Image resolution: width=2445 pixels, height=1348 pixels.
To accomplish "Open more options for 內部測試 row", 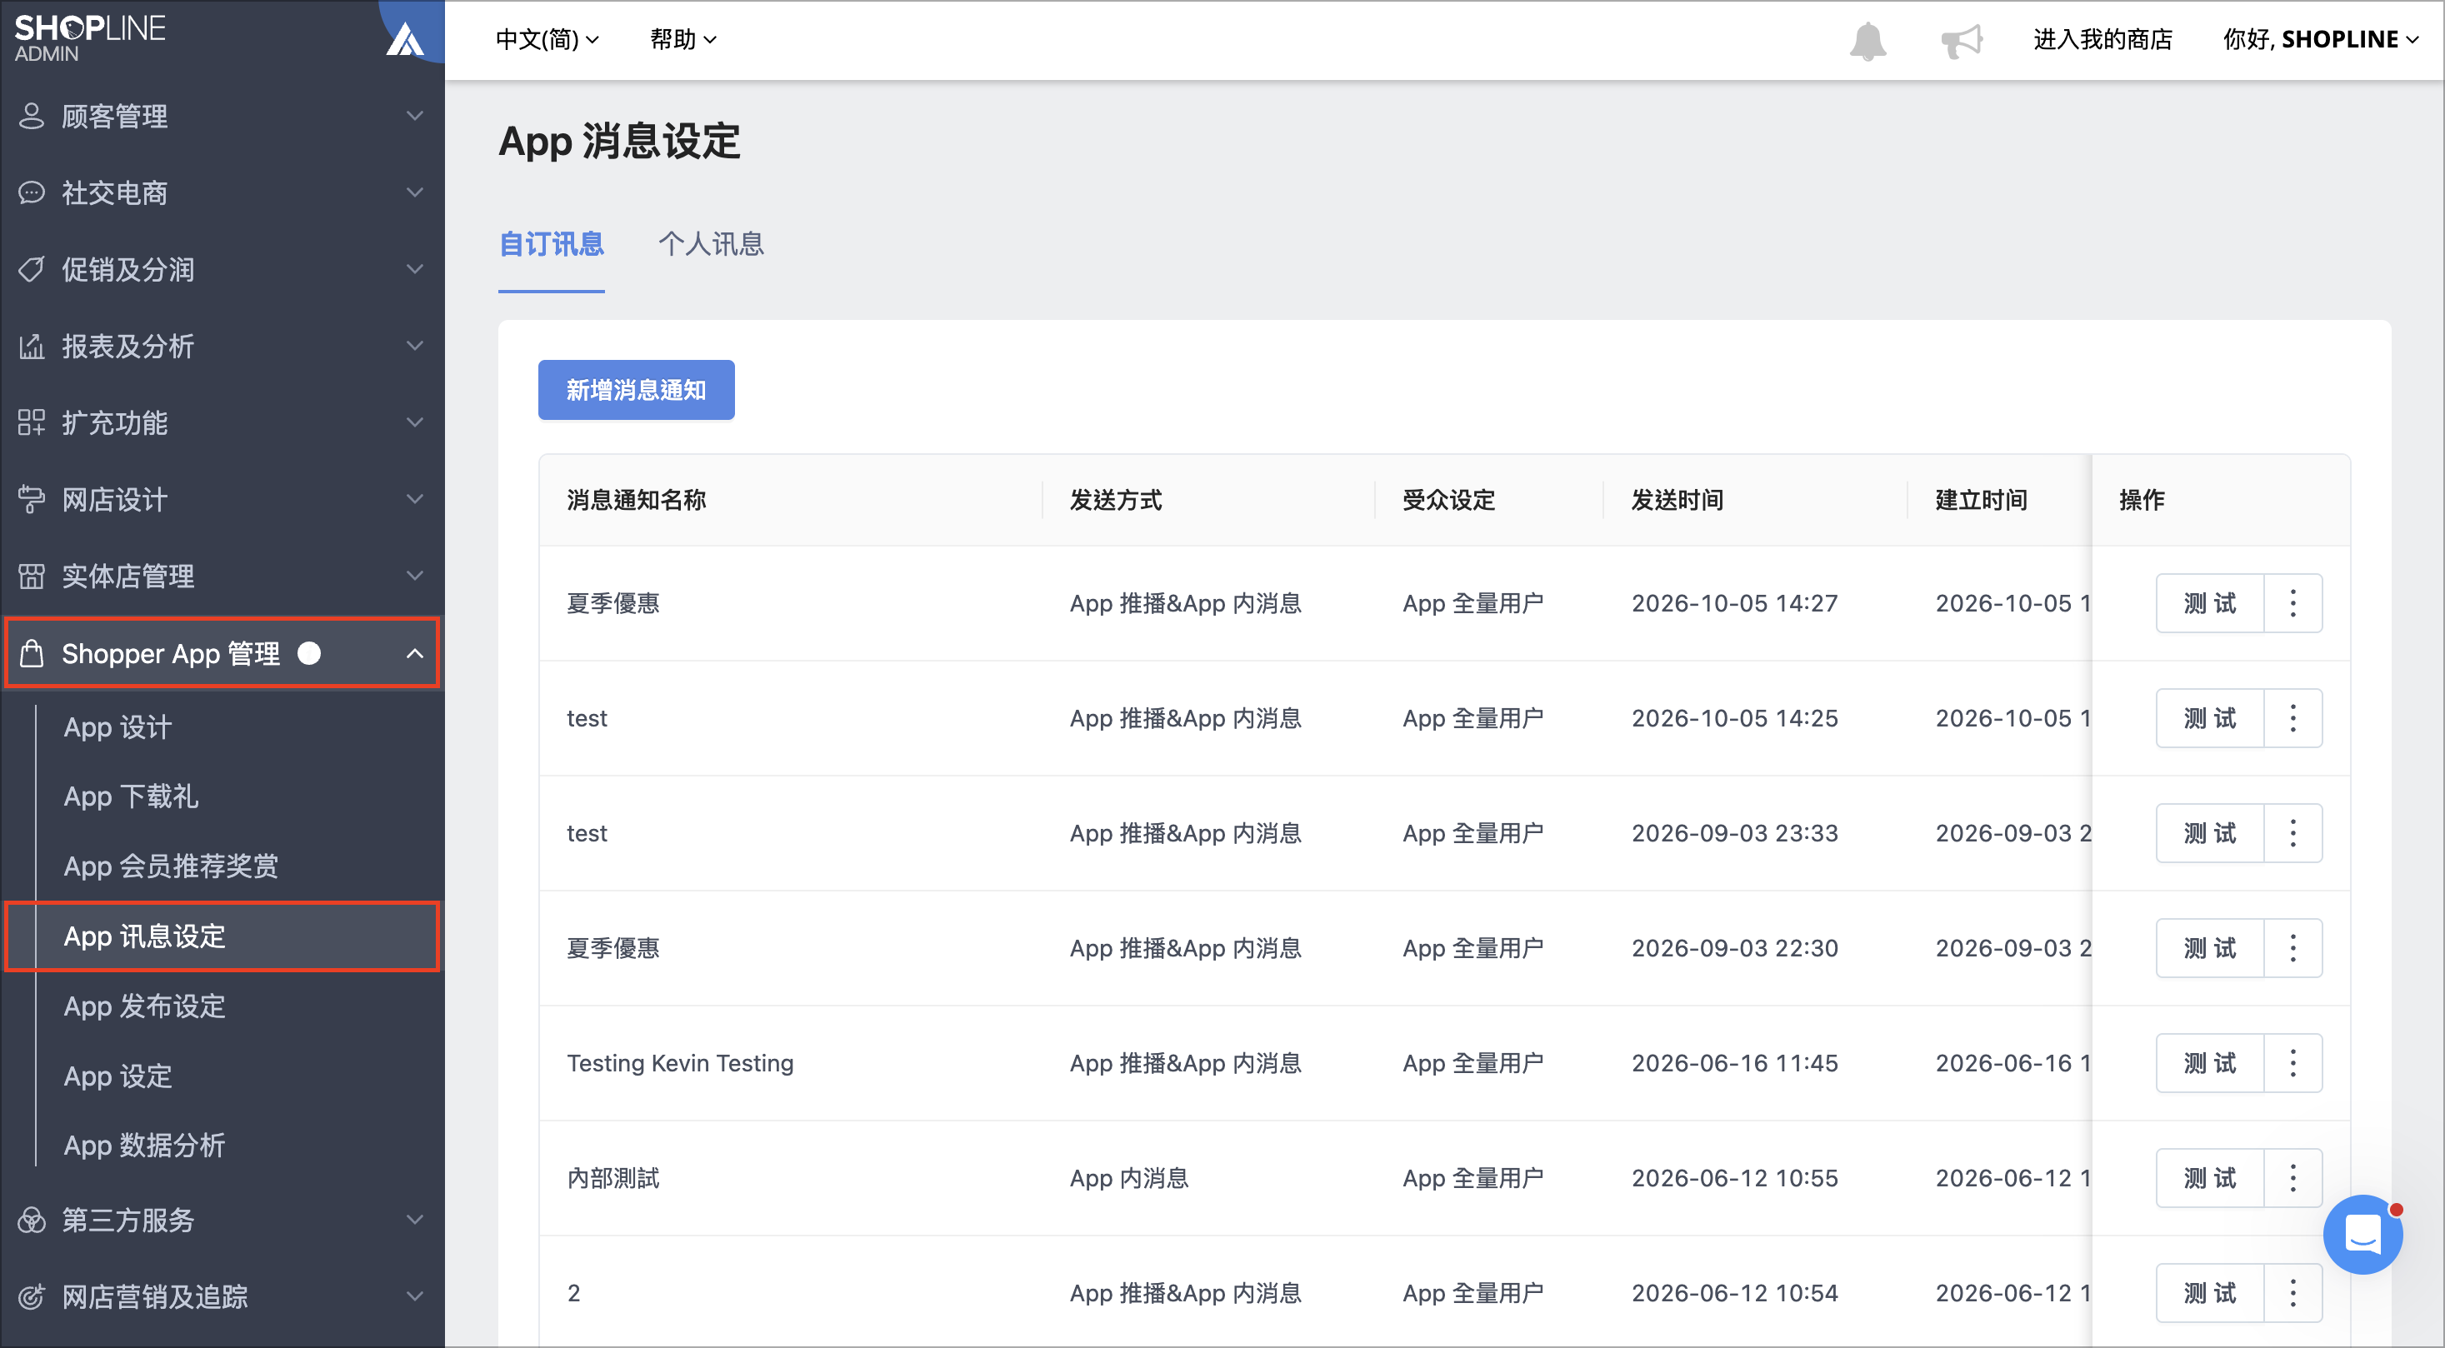I will point(2292,1177).
